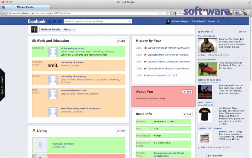Click Wilhelm-Gymnasium placeholder graduate icon
Image resolution: width=252 pixels, height=158 pixels.
[x=53, y=52]
